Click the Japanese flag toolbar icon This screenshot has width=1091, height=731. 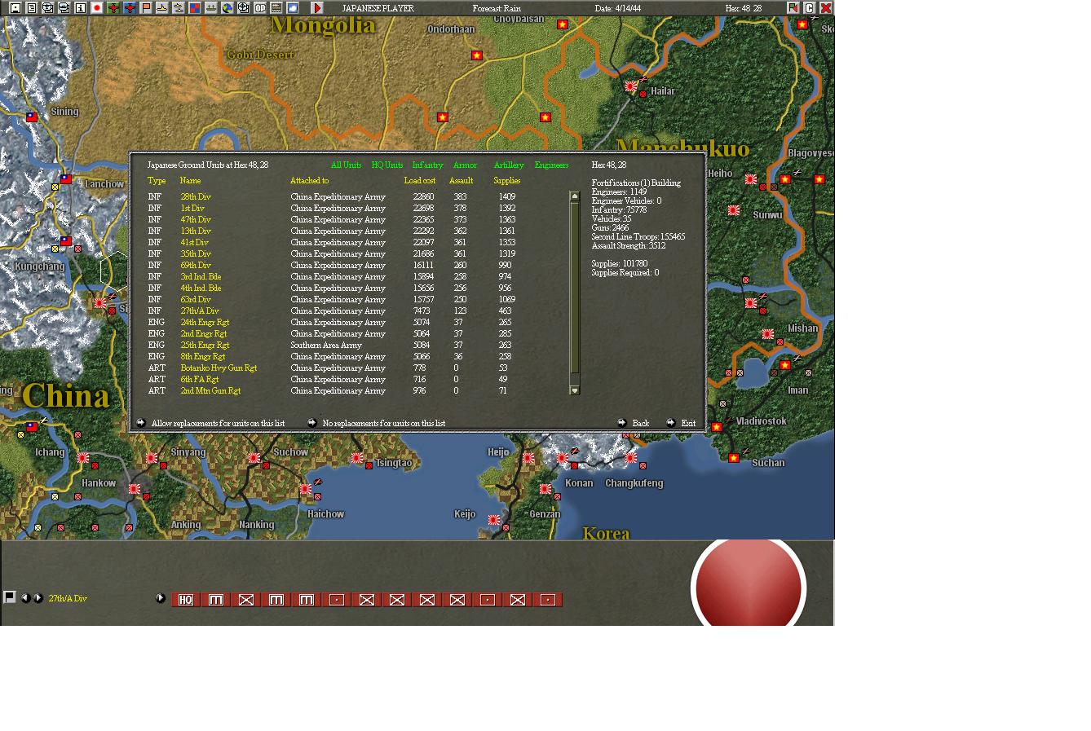click(x=97, y=8)
